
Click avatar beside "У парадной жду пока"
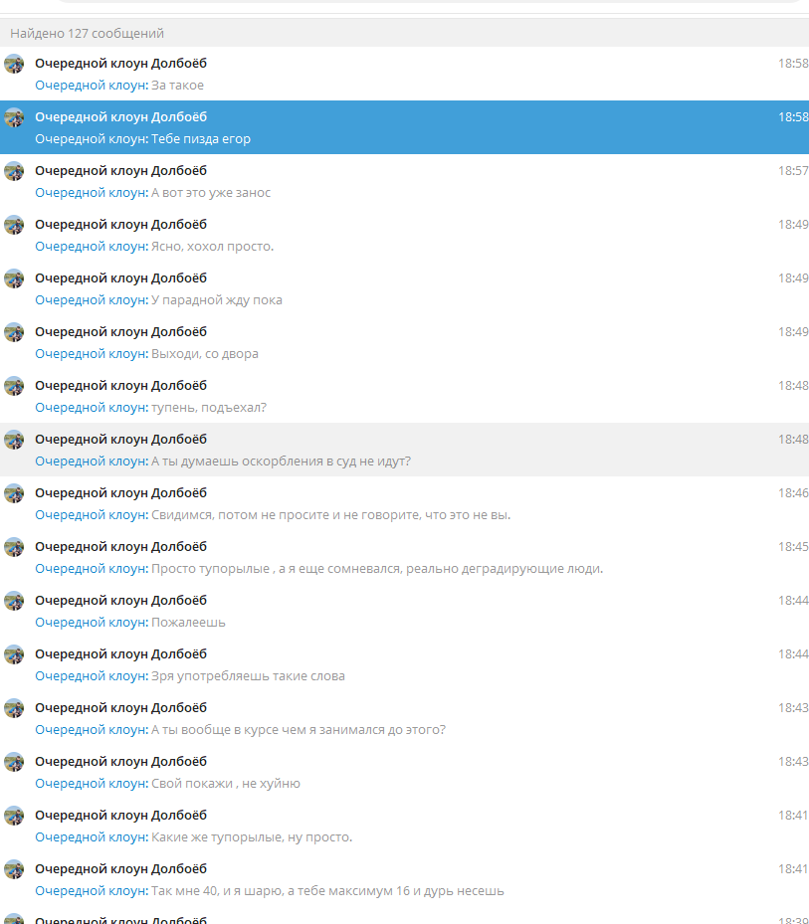[x=14, y=278]
